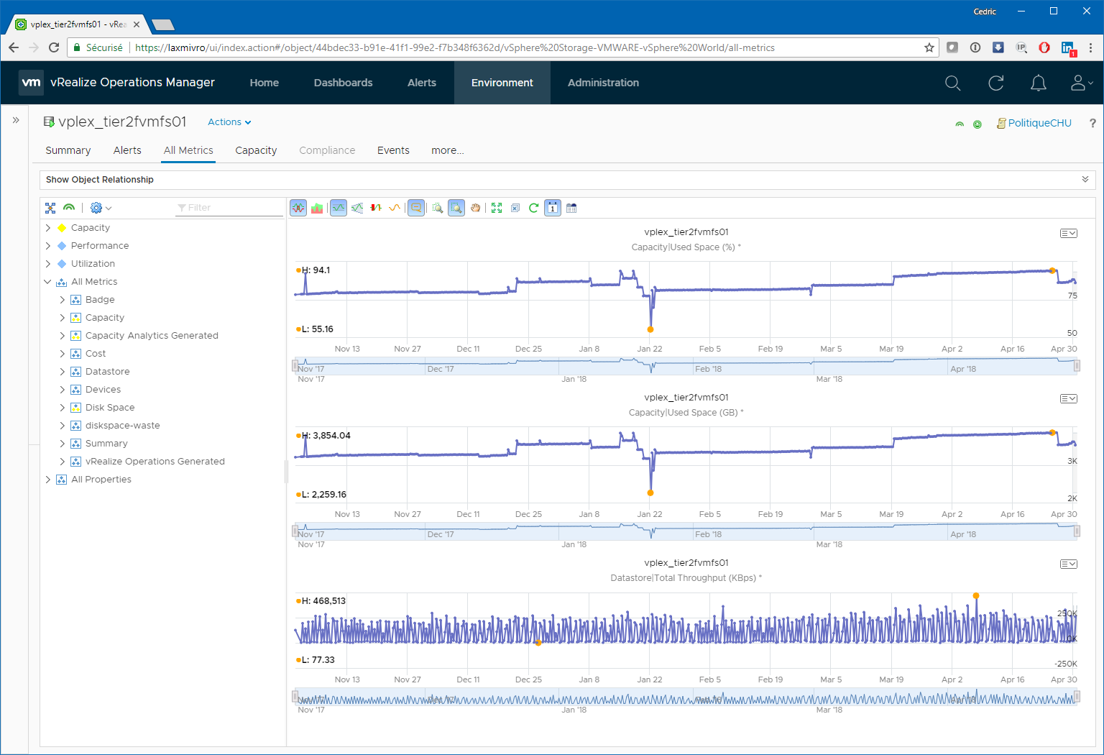The width and height of the screenshot is (1104, 755).
Task: Click the orange sine wave trend icon
Action: (394, 208)
